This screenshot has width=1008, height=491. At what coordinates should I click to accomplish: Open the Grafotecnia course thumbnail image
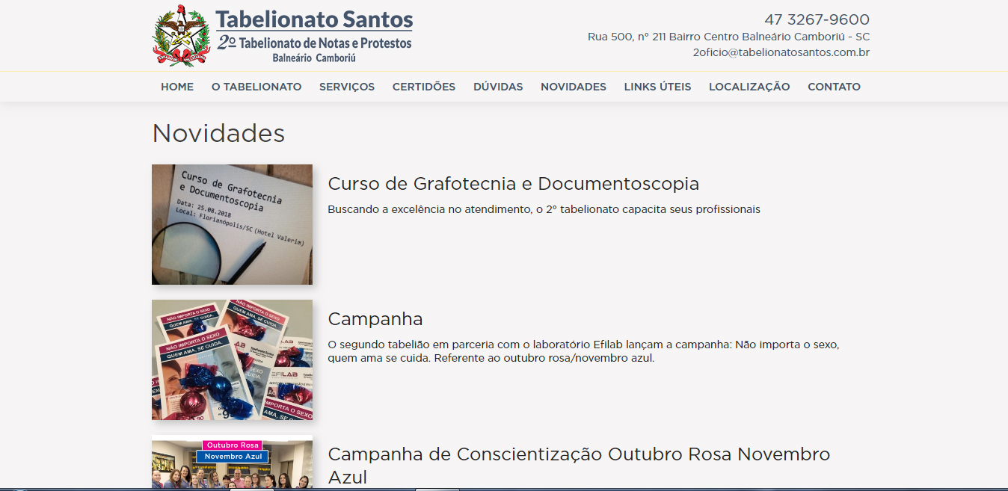tap(232, 224)
